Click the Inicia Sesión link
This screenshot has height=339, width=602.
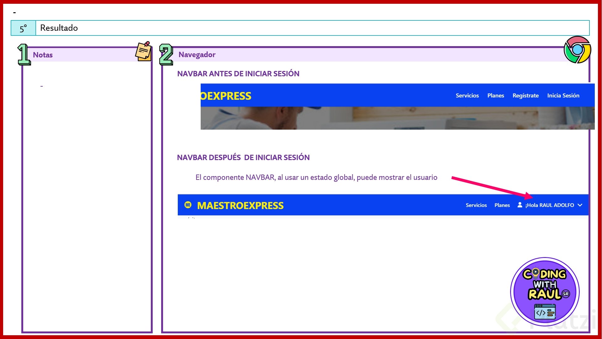tap(563, 96)
